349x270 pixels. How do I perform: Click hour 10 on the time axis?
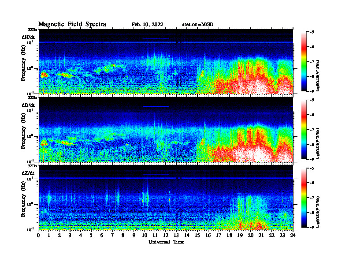145,235
